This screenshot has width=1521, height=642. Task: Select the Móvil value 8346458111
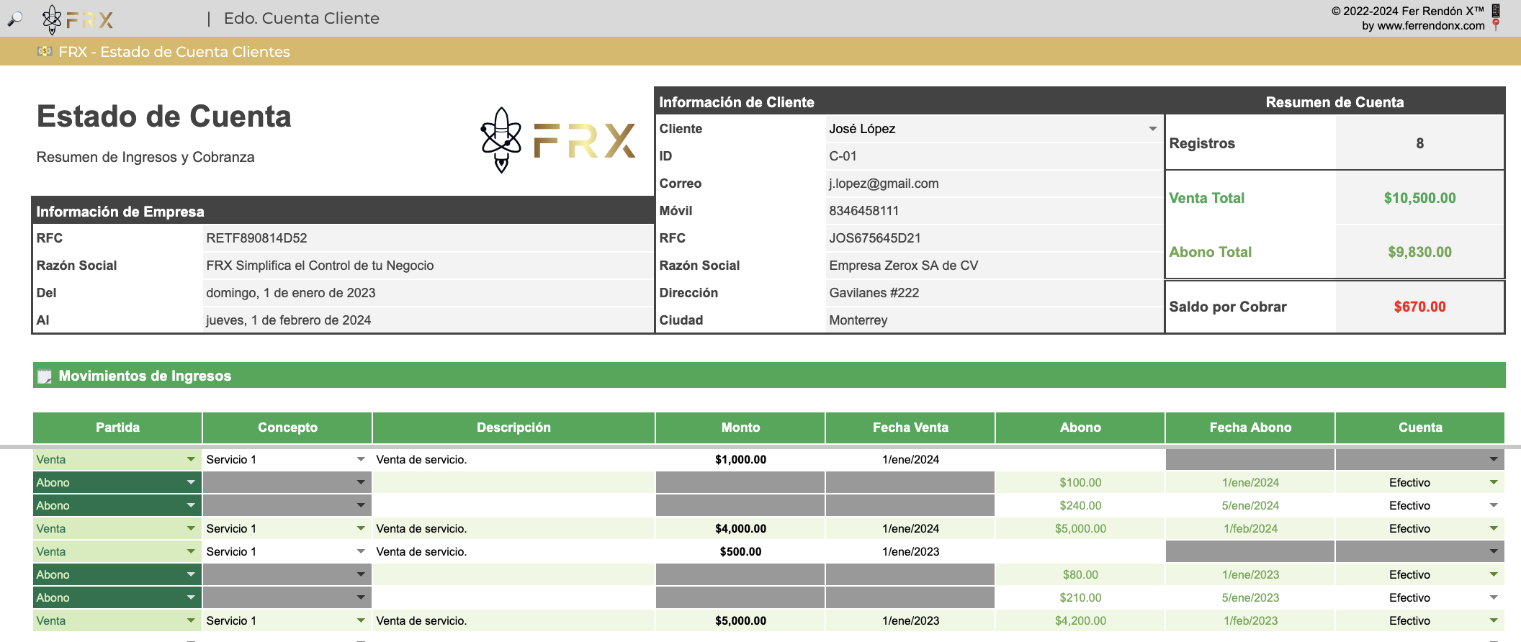pos(995,211)
